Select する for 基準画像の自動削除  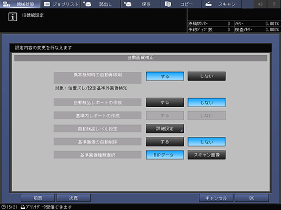coord(165,142)
